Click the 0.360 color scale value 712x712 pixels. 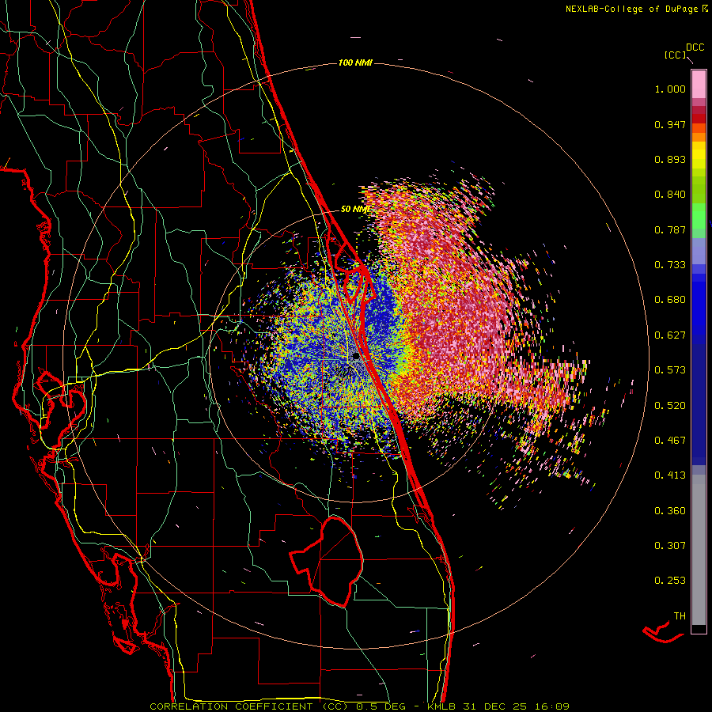(670, 511)
